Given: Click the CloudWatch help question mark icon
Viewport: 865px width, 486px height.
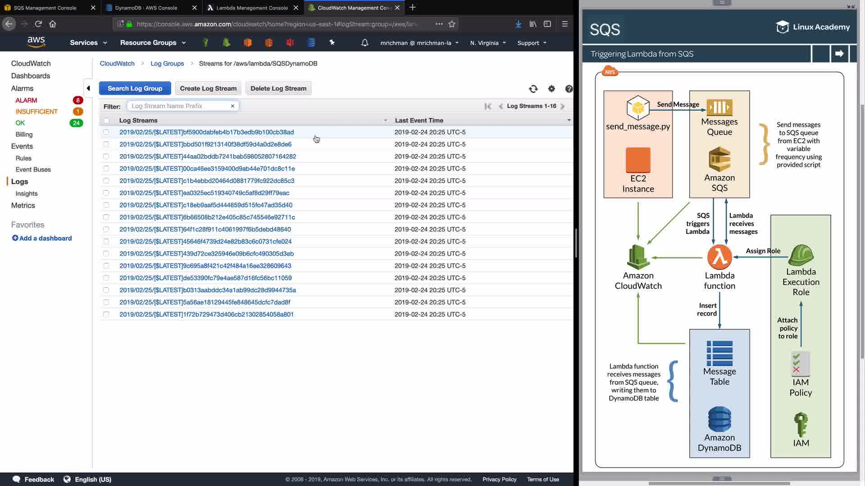Looking at the screenshot, I should click(569, 89).
